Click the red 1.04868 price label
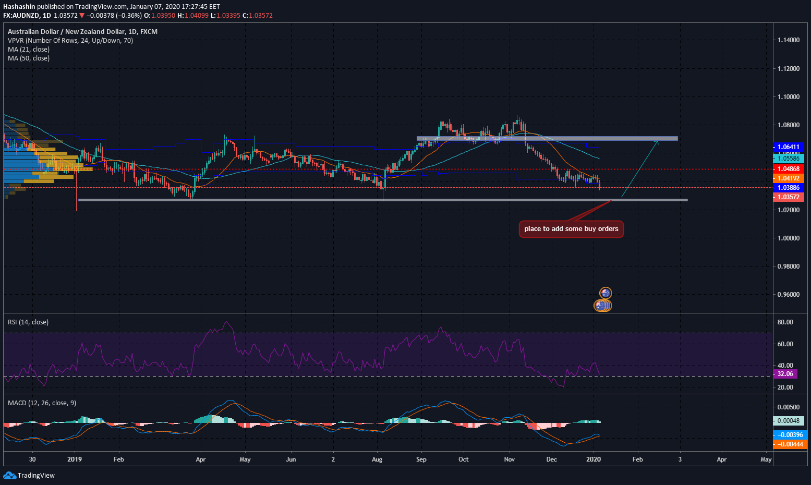Image resolution: width=811 pixels, height=485 pixels. 788,169
